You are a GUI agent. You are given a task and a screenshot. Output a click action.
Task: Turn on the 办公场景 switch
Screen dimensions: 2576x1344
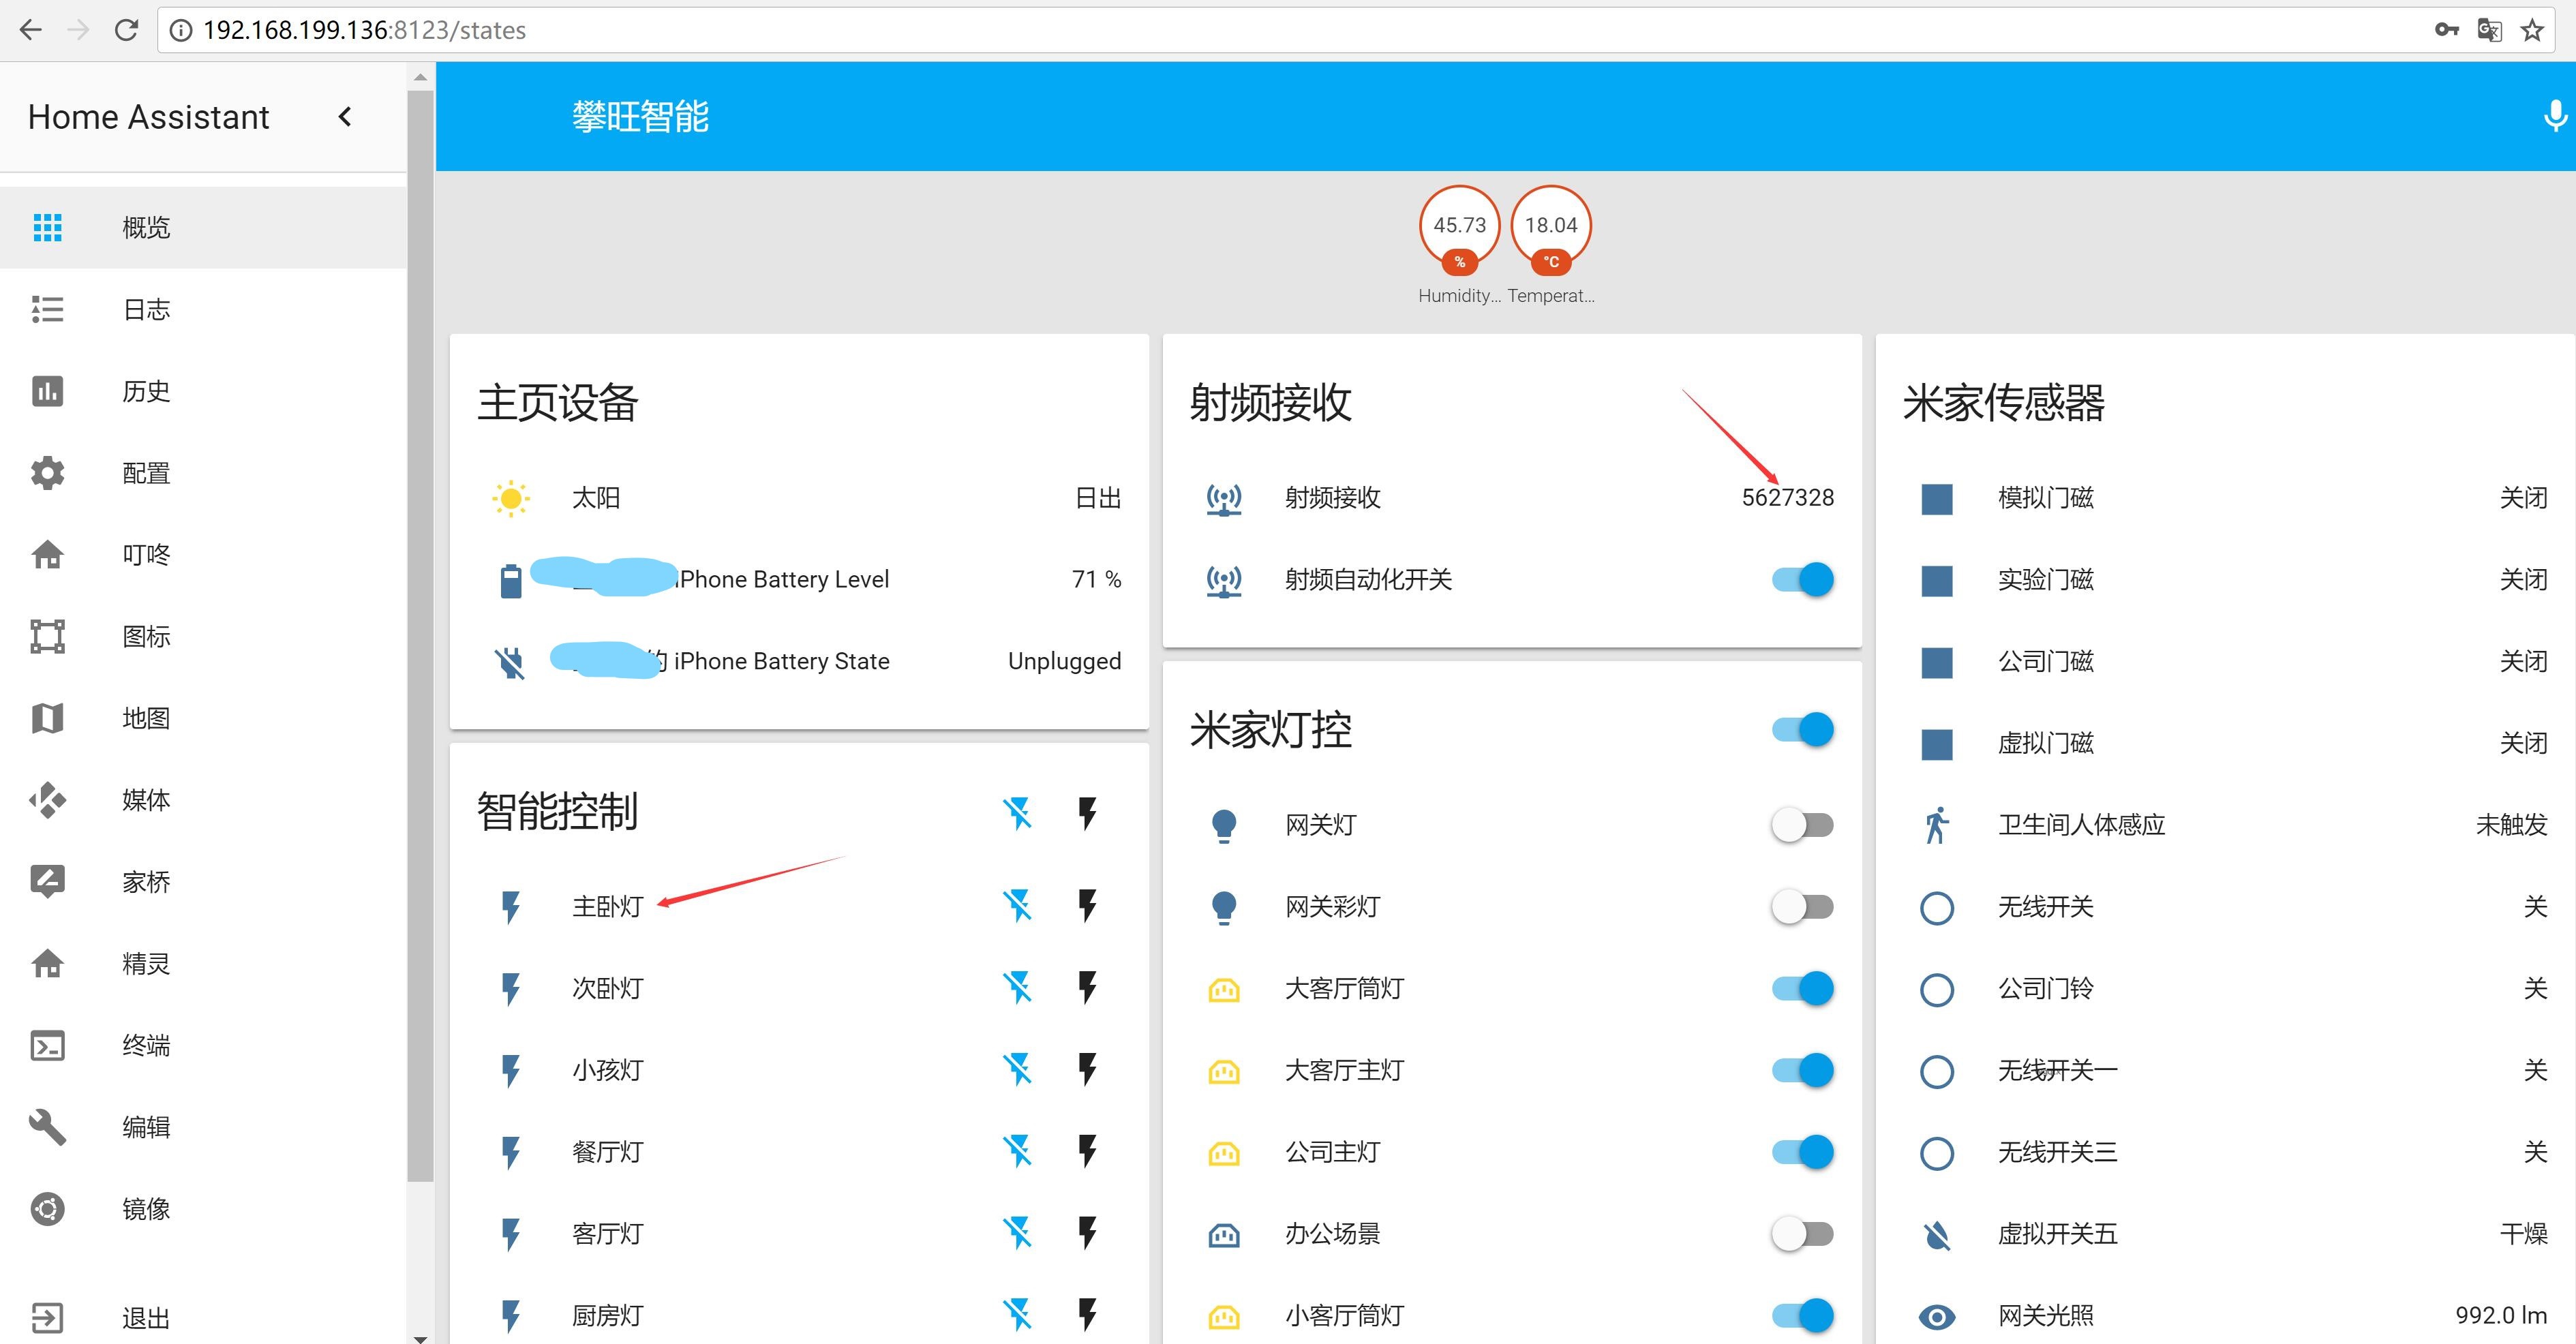pos(1802,1234)
